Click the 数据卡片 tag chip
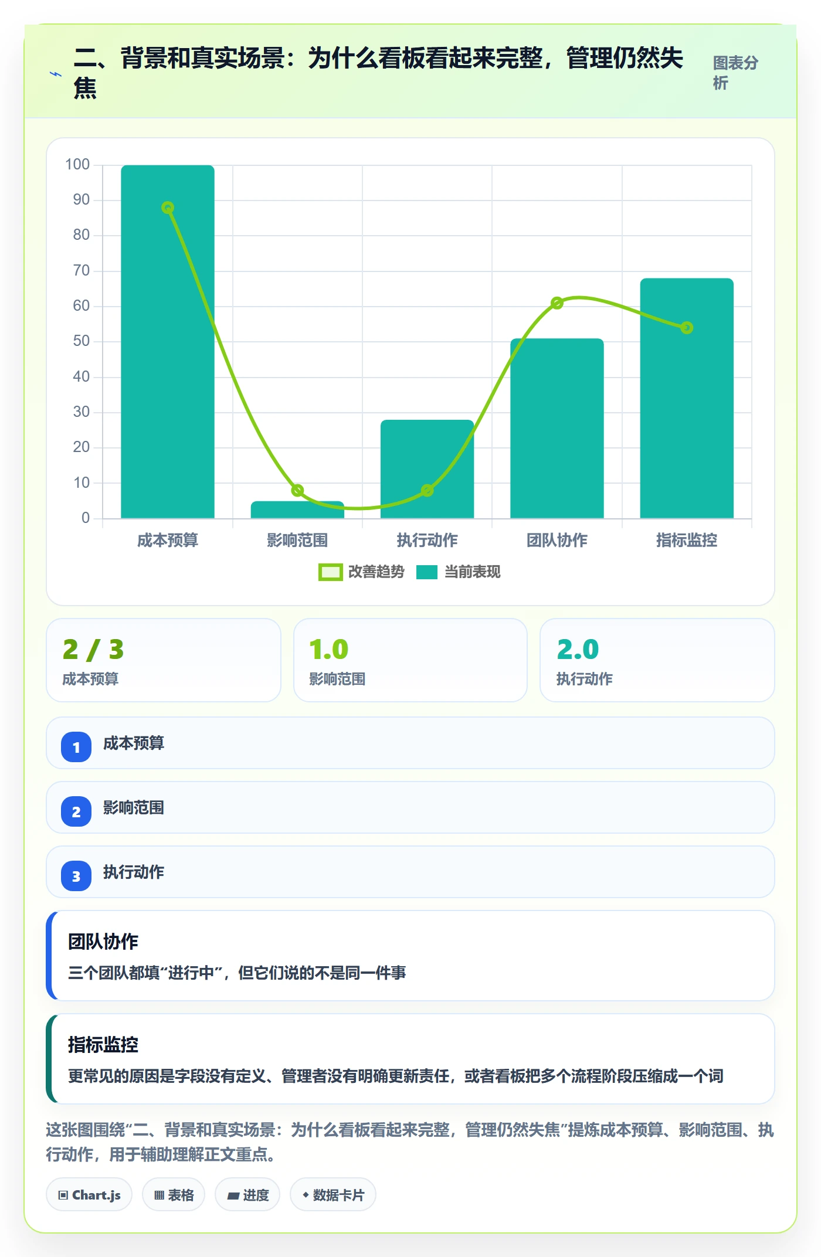The image size is (821, 1257). pyautogui.click(x=333, y=1195)
